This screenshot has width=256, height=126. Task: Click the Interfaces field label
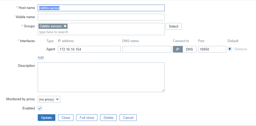[x=27, y=41]
